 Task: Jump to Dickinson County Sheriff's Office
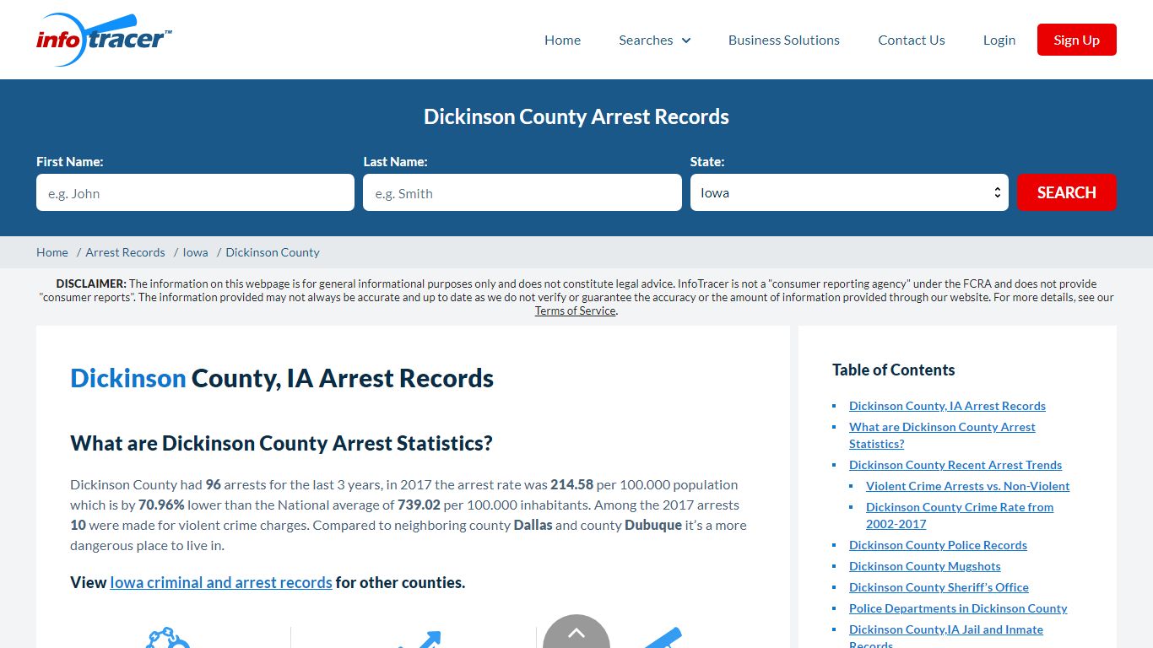(x=939, y=587)
